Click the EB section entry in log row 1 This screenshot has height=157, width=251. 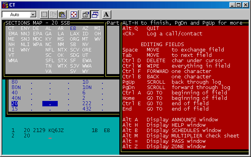[x=107, y=131]
